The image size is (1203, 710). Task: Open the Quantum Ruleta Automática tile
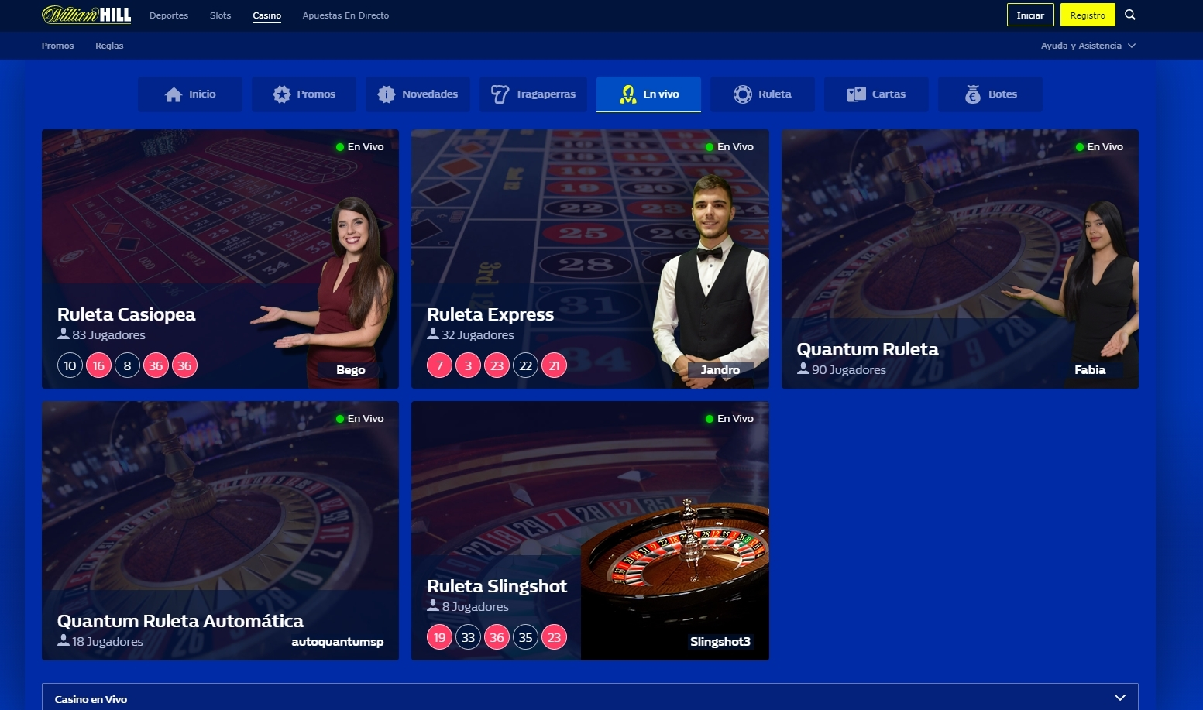tap(220, 530)
